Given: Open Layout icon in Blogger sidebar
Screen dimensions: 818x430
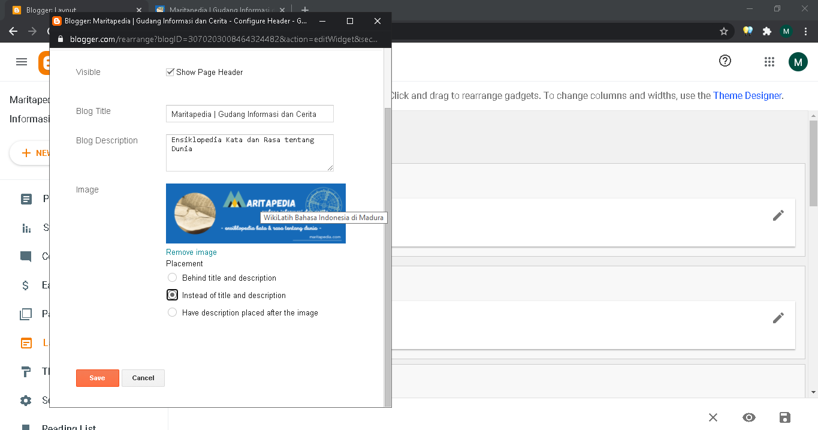Looking at the screenshot, I should (x=26, y=343).
